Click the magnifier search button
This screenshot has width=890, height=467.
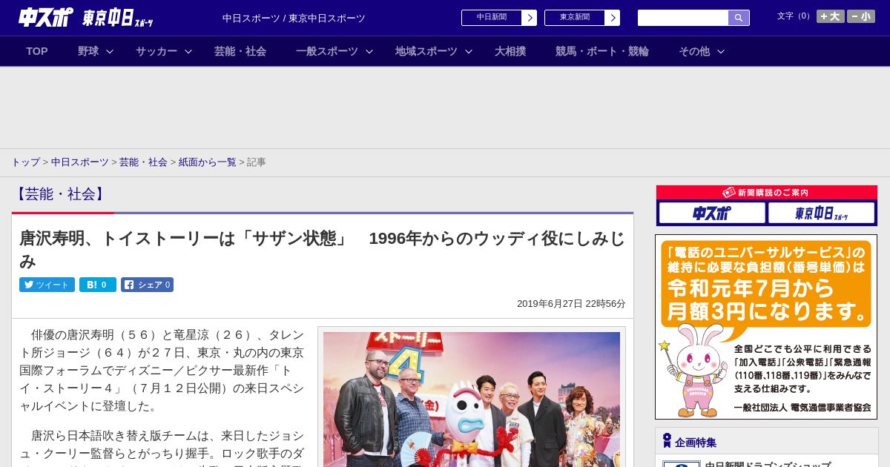coord(739,18)
